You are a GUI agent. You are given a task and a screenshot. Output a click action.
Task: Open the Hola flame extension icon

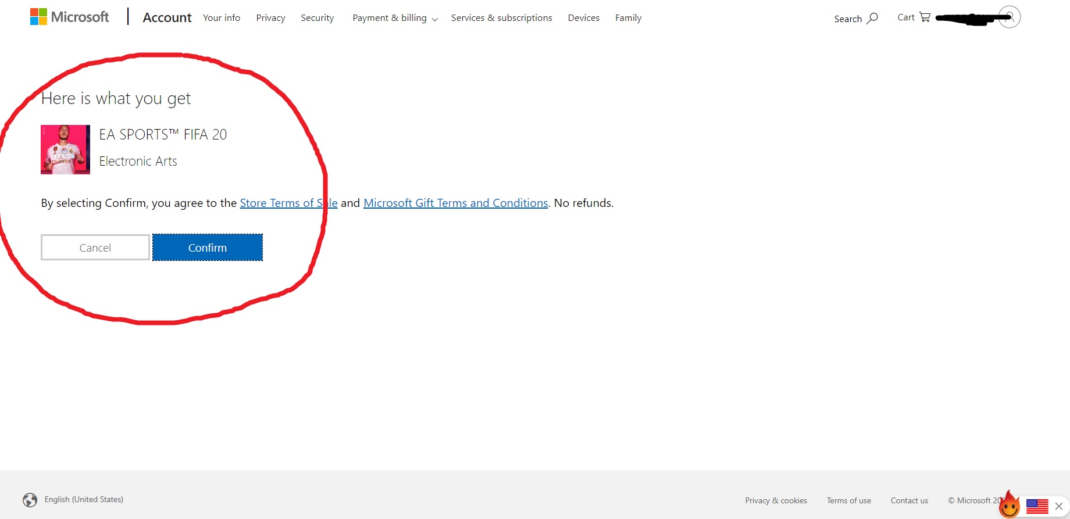(x=1010, y=504)
